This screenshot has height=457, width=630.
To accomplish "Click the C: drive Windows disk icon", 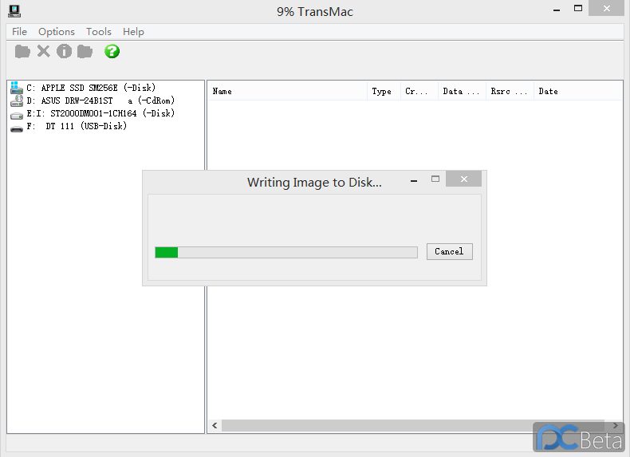I will 17,88.
